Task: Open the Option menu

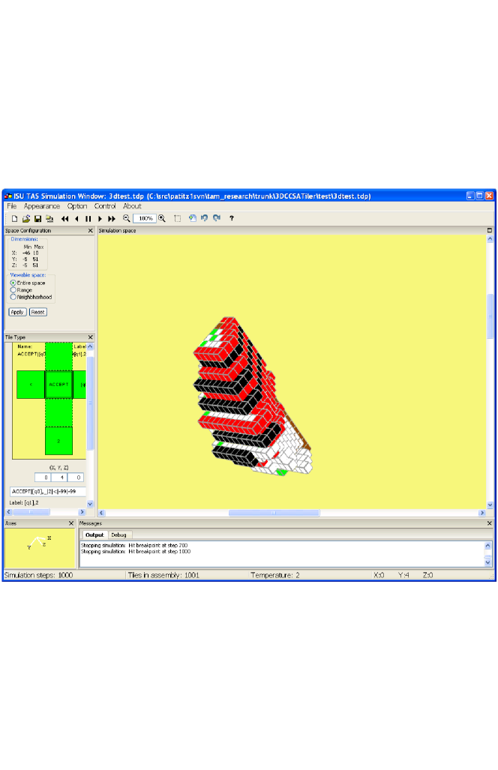Action: pos(77,206)
